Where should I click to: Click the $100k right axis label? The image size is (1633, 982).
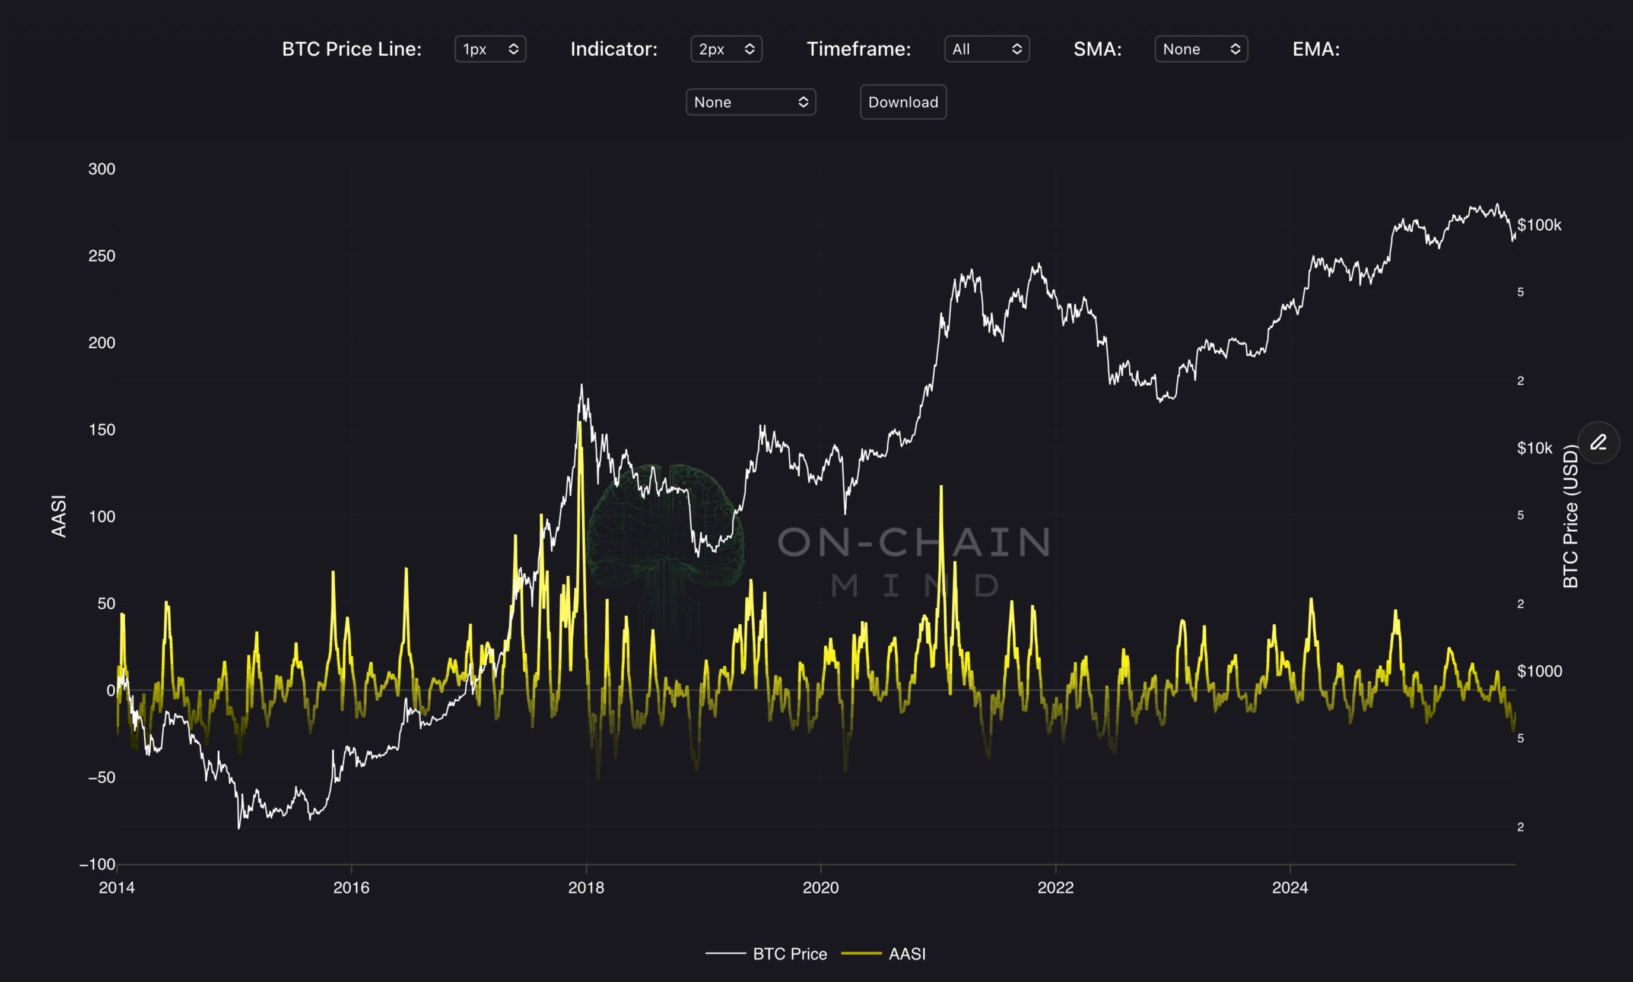pyautogui.click(x=1539, y=225)
